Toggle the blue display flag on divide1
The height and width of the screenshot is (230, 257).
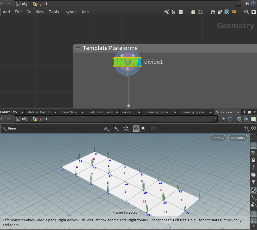(x=140, y=62)
